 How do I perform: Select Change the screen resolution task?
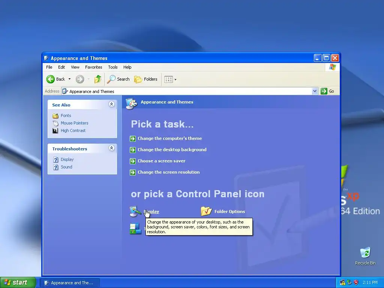click(x=168, y=172)
